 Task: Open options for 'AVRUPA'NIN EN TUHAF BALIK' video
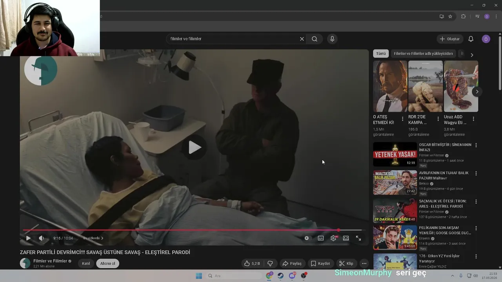pyautogui.click(x=476, y=173)
